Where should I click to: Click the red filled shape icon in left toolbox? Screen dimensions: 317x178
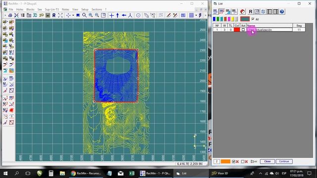coord(11,110)
